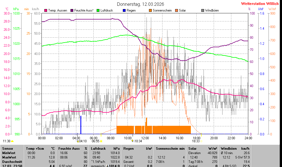Click the moon icon beside 11:38
Screen dimensions: 282x167
click(12, 141)
